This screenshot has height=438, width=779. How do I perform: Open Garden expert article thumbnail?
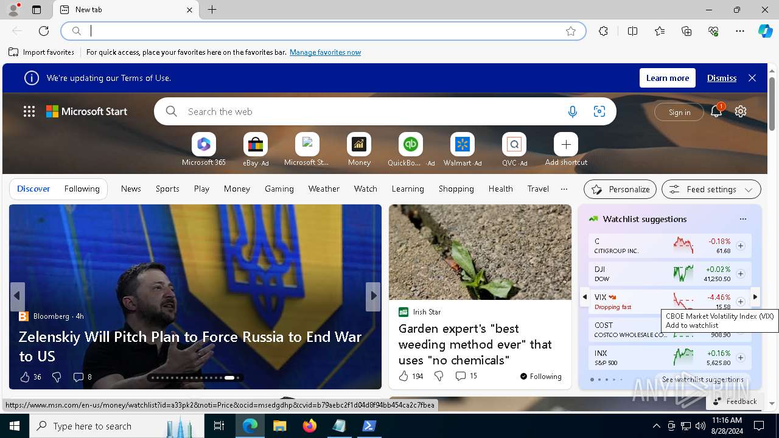click(x=480, y=252)
